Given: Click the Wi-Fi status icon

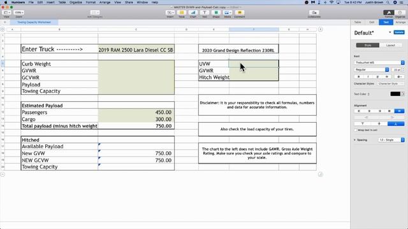Looking at the screenshot, I should point(331,3).
